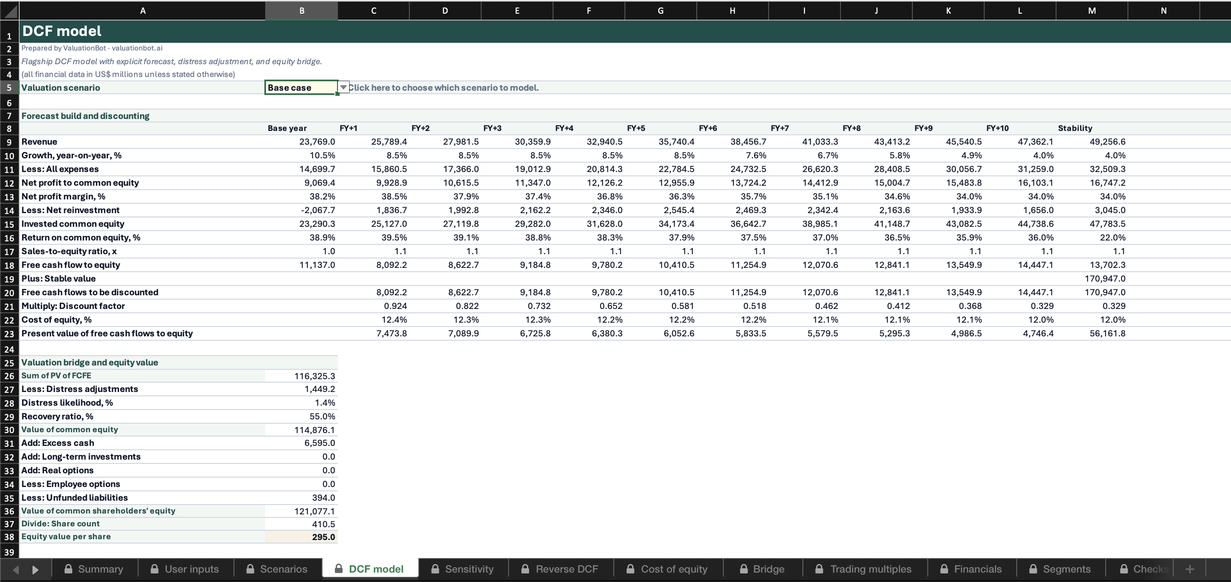This screenshot has height=582, width=1231.
Task: Select base year net reinvestment -2,067.7
Action: coord(302,210)
